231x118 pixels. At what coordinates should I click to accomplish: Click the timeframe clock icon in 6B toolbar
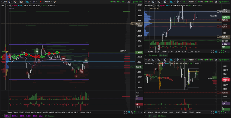click(15, 2)
